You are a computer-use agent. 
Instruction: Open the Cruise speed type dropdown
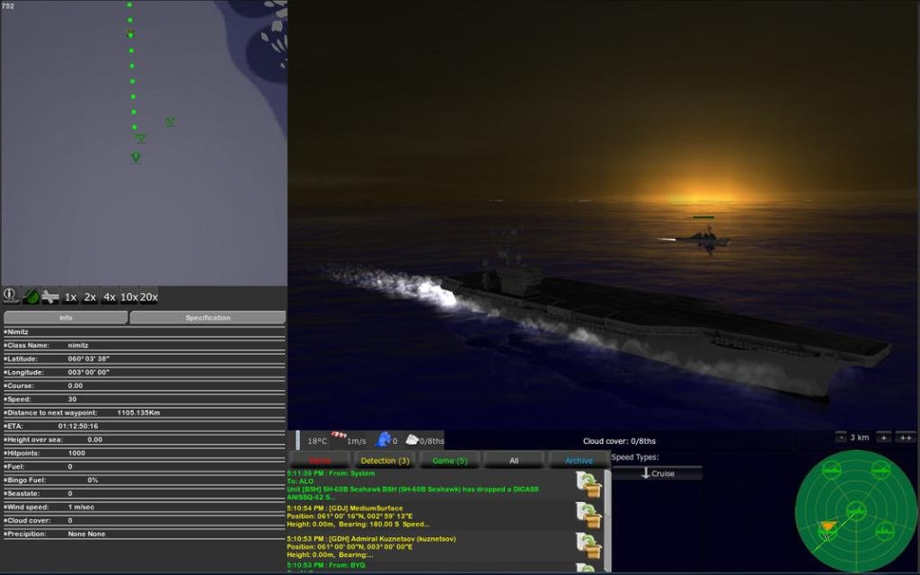click(657, 472)
